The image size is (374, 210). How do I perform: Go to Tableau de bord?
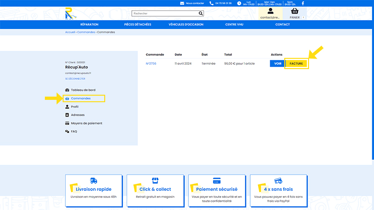(83, 90)
